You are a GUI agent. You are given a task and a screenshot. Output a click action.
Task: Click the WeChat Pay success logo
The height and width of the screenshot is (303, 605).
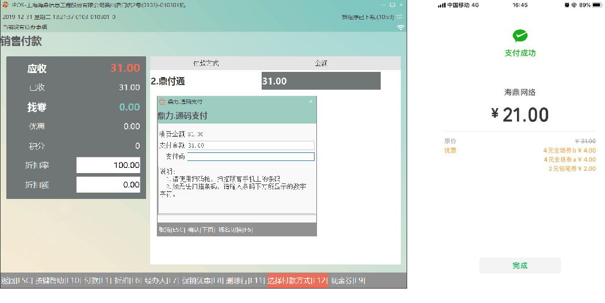pyautogui.click(x=520, y=36)
